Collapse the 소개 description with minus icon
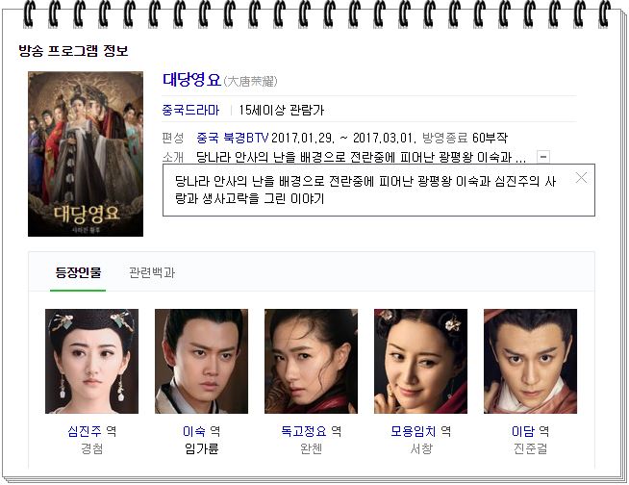Image resolution: width=629 pixels, height=485 pixels. pos(543,157)
